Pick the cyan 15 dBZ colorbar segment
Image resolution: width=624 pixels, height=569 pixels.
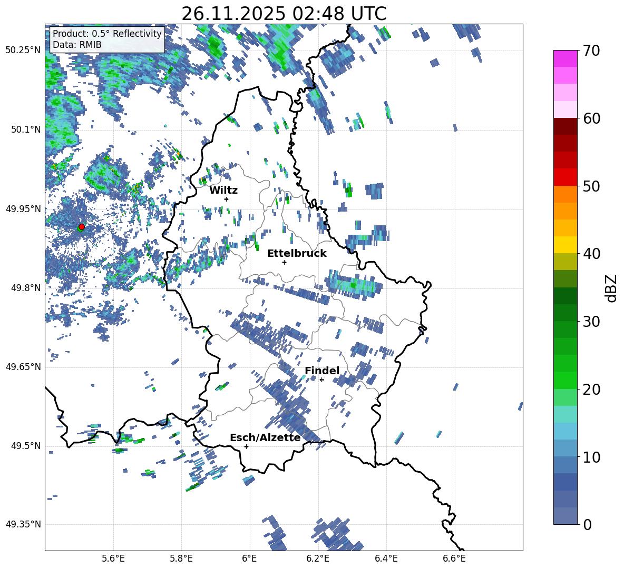tap(565, 414)
